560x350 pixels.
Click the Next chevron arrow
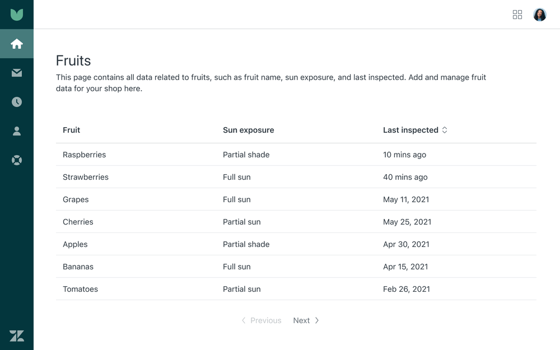tap(317, 320)
